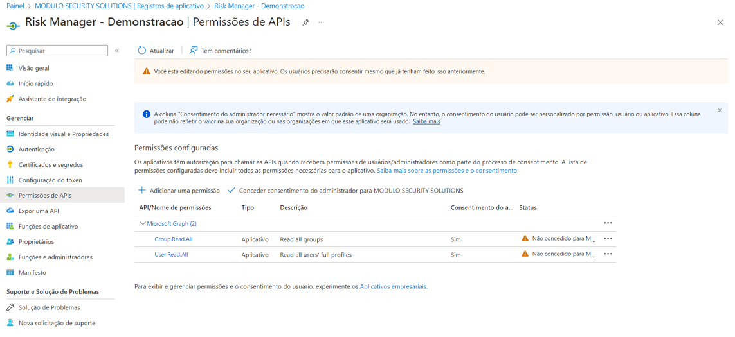Click MODULO SECURITY SOLUTIONS breadcrumb link

119,6
